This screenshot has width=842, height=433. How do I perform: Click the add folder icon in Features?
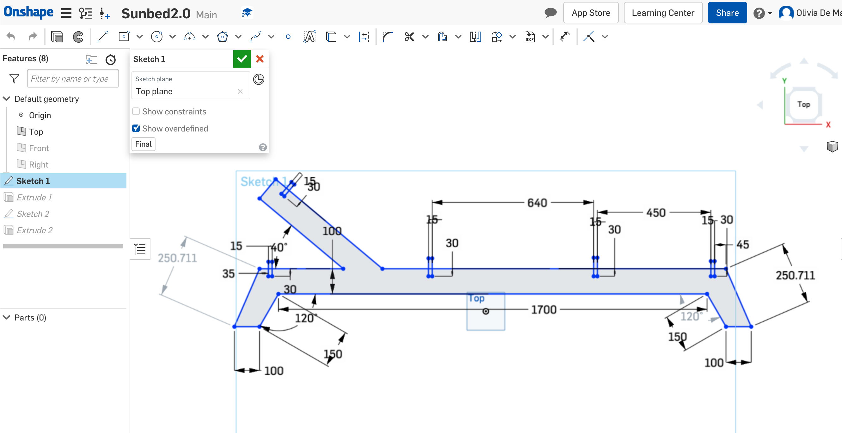(92, 59)
